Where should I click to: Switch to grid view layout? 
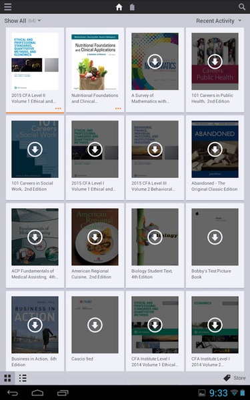pyautogui.click(x=7, y=378)
